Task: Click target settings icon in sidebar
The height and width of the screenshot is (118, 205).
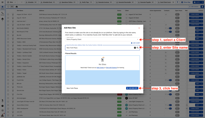Action: [x=2, y=110]
